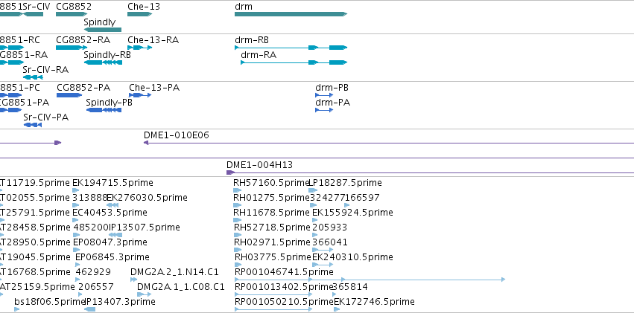Select the CG8852 gene bar
This screenshot has height=313, width=634.
72,14
